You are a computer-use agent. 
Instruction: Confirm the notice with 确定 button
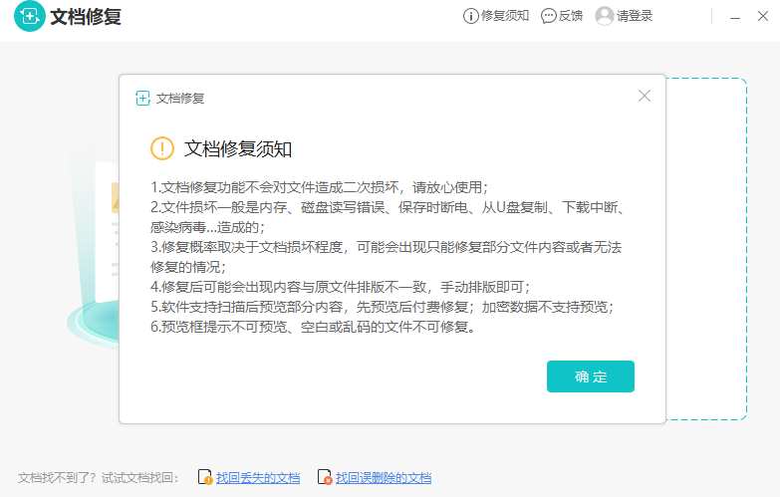pyautogui.click(x=591, y=376)
